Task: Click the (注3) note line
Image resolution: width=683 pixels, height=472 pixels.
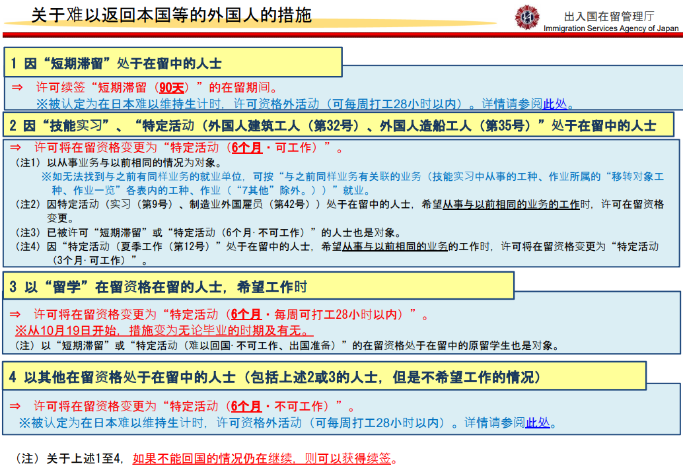Action: click(x=207, y=232)
